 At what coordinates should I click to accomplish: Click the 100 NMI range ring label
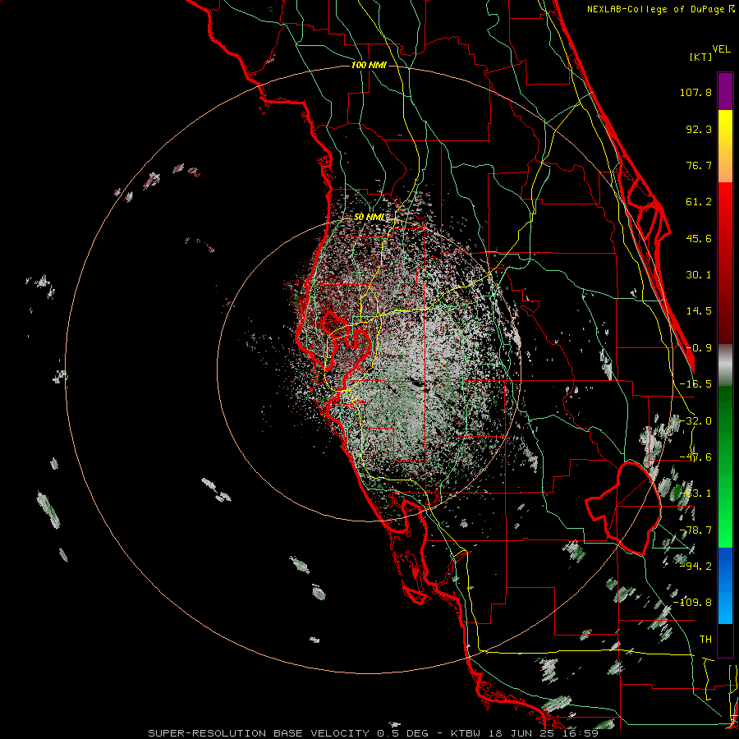point(369,65)
